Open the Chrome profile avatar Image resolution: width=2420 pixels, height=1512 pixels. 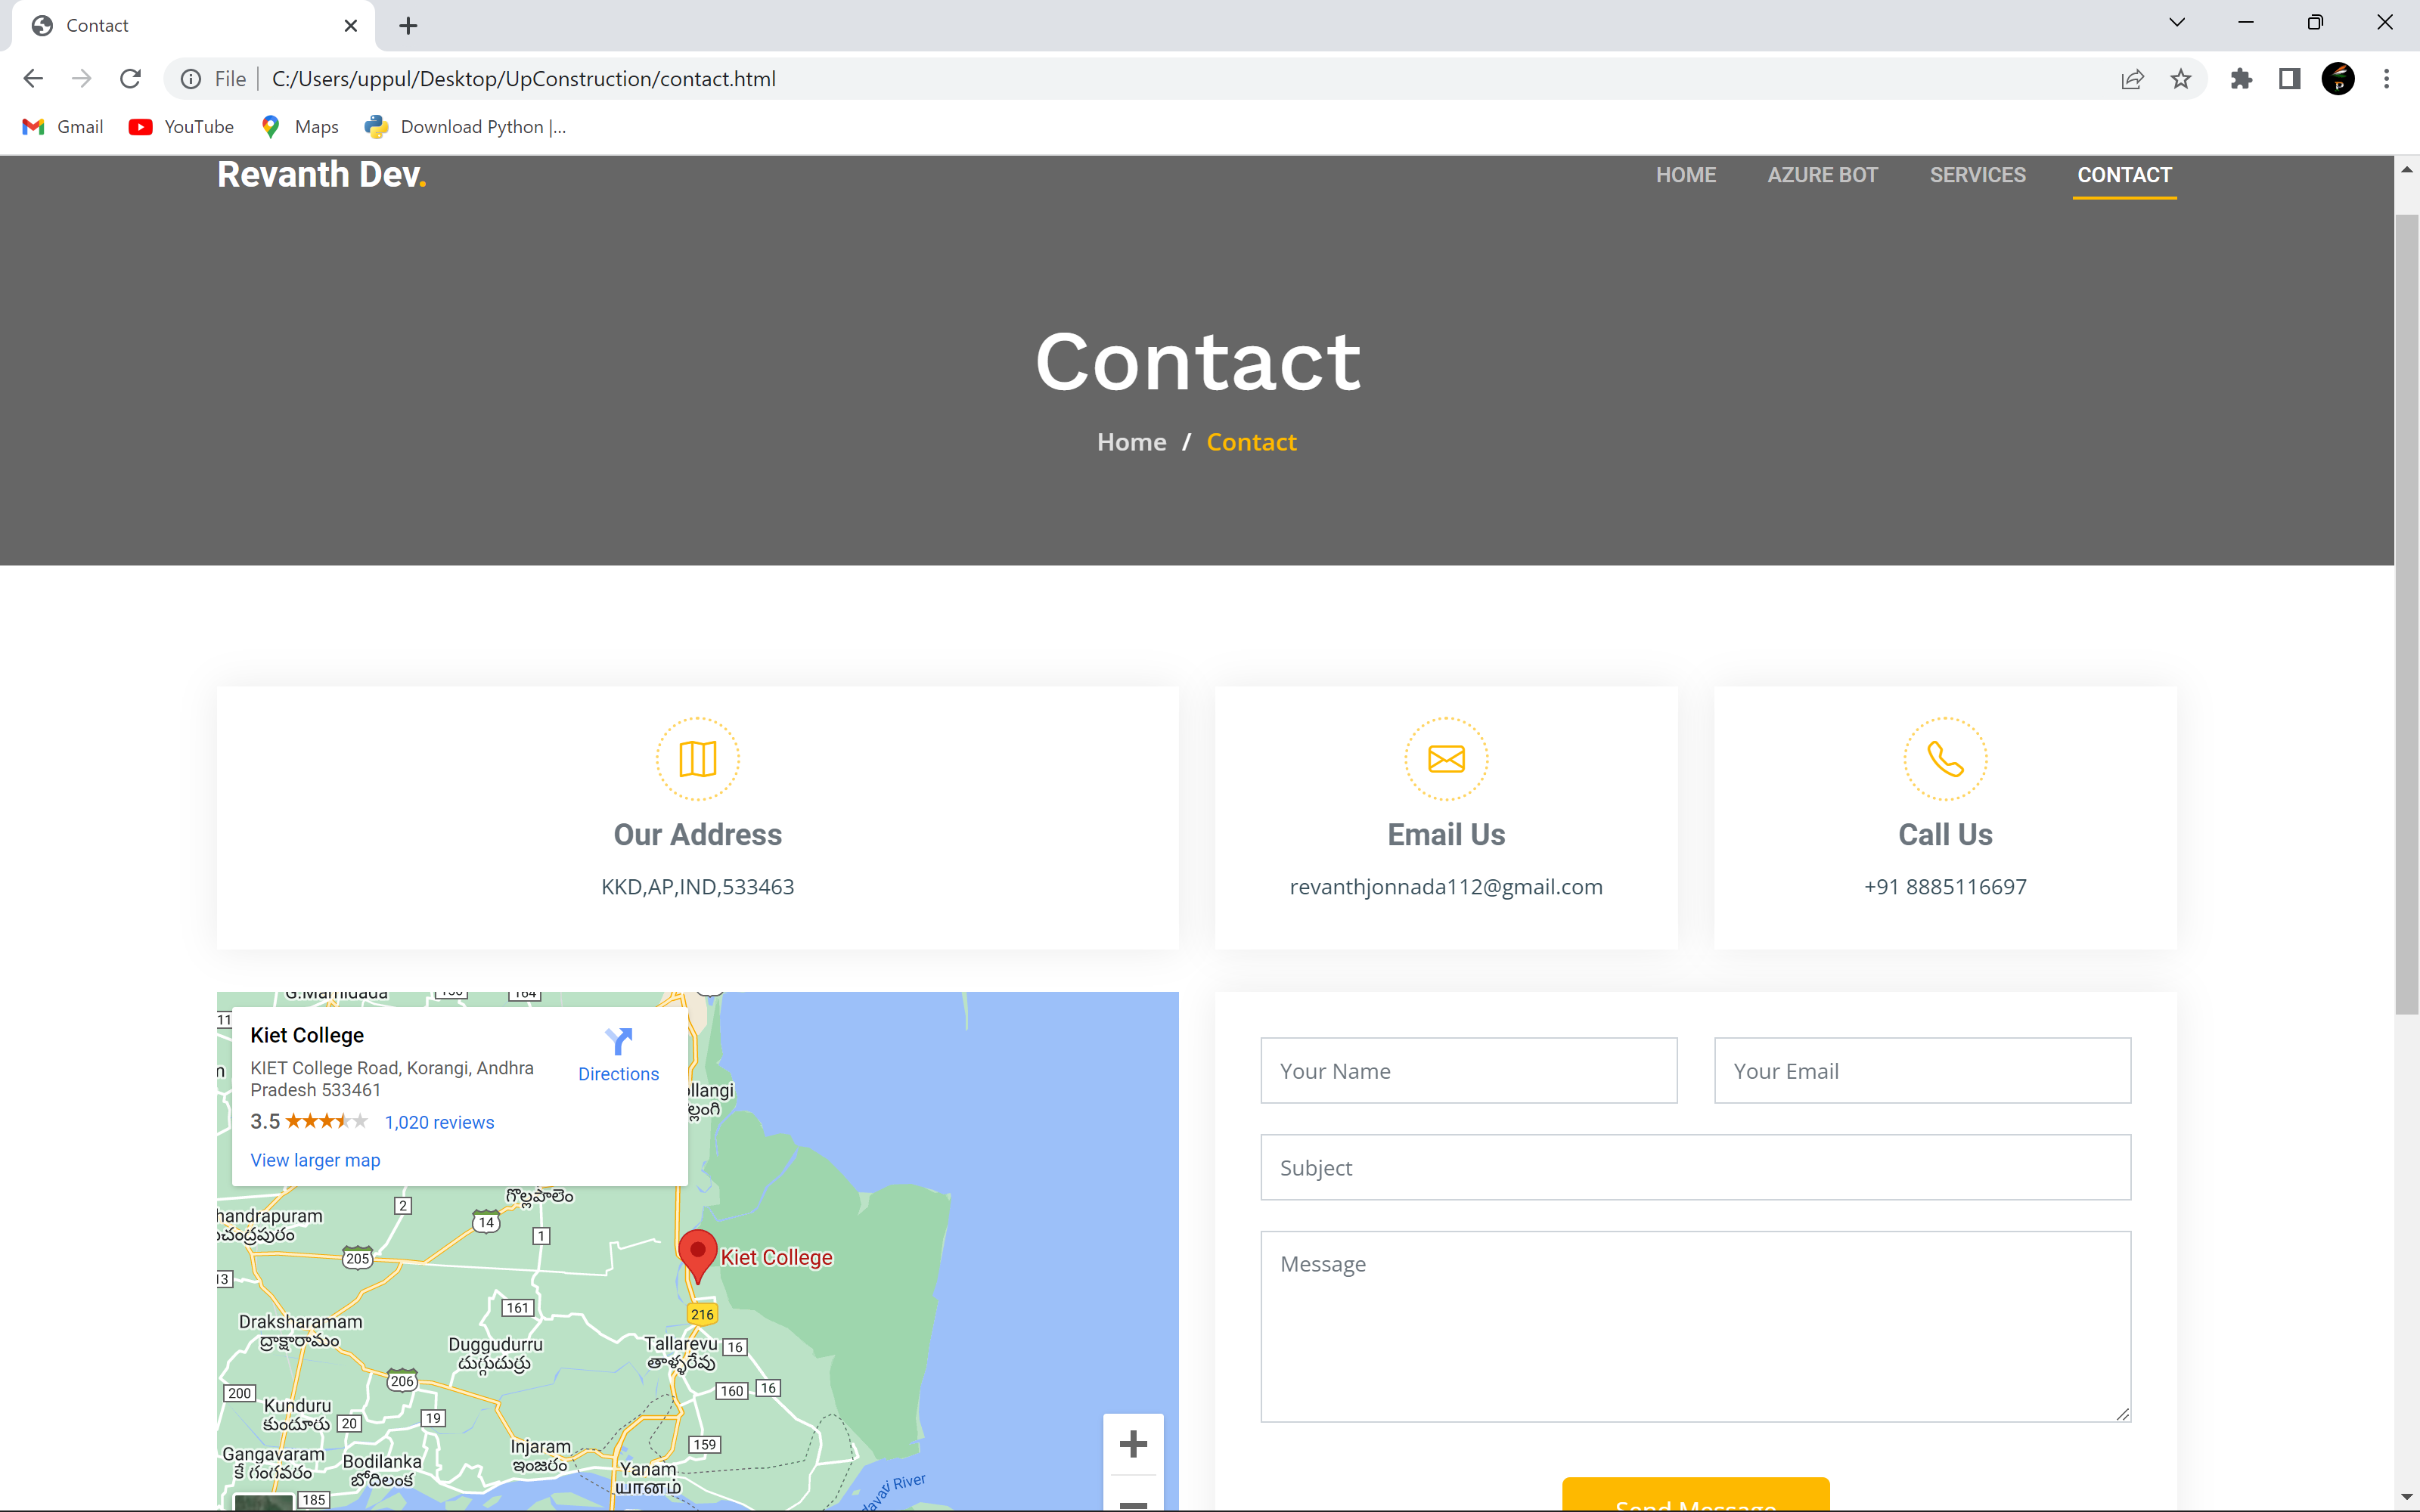[x=2337, y=78]
